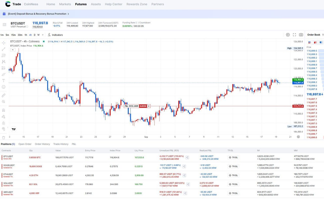324x199 pixels.
Task: Switch to the Order History tab
Action: click(42, 144)
